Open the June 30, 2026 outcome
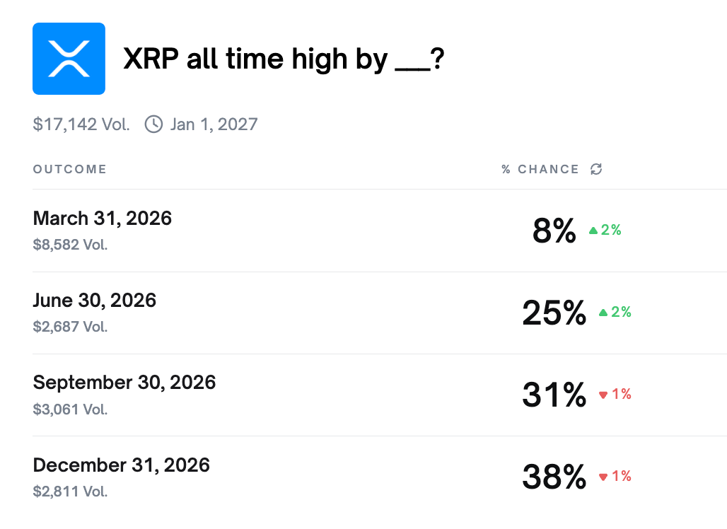The width and height of the screenshot is (727, 529). (94, 301)
